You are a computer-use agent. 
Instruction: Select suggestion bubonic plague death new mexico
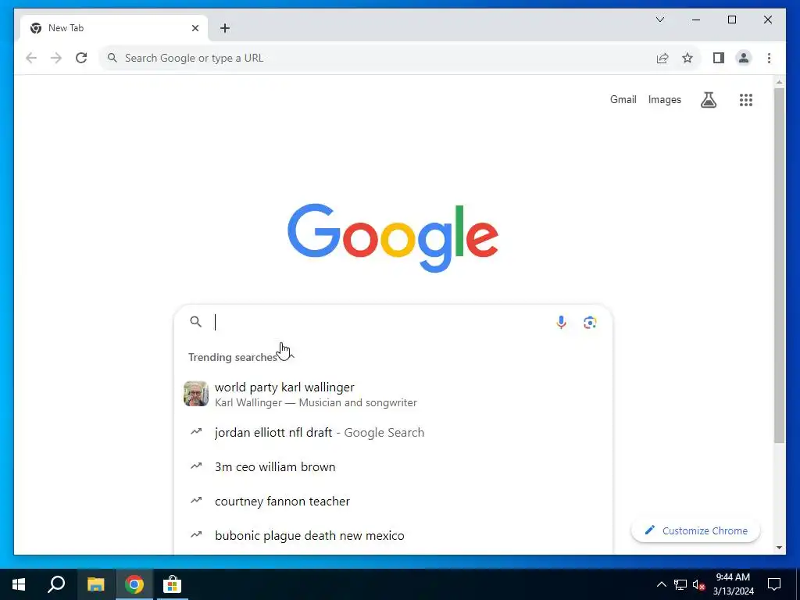pos(393,535)
